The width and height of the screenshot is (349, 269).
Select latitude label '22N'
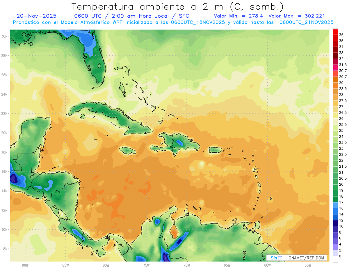[x=4, y=113]
